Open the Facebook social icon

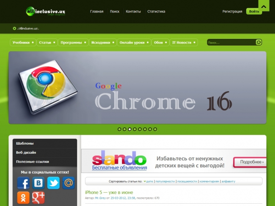(x=23, y=183)
